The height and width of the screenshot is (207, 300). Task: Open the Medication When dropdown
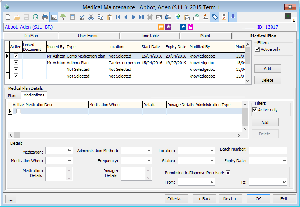coord(70,161)
